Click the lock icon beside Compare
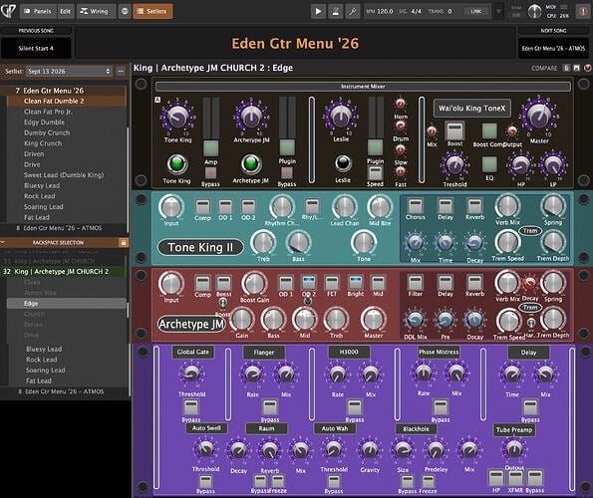 566,68
